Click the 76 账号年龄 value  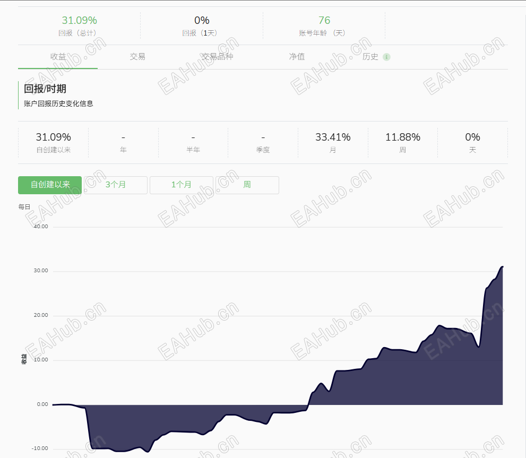(x=324, y=21)
